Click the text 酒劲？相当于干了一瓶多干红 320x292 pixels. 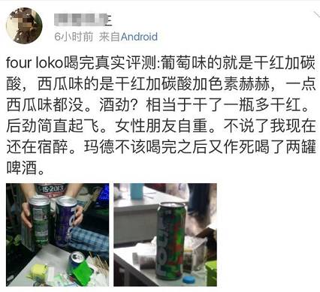204,105
